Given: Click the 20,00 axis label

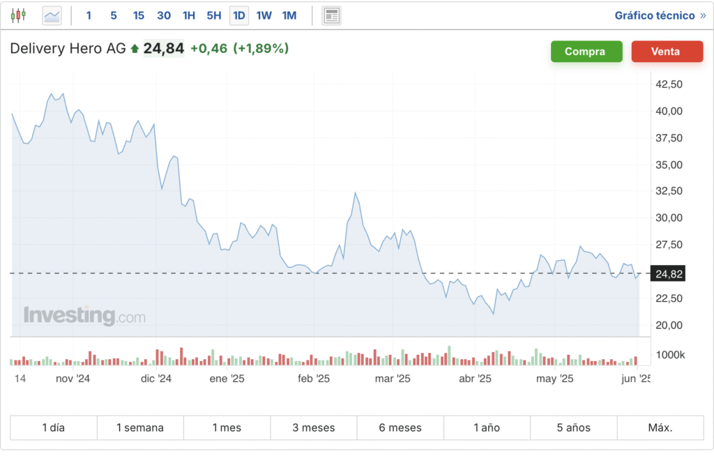Looking at the screenshot, I should pyautogui.click(x=669, y=325).
